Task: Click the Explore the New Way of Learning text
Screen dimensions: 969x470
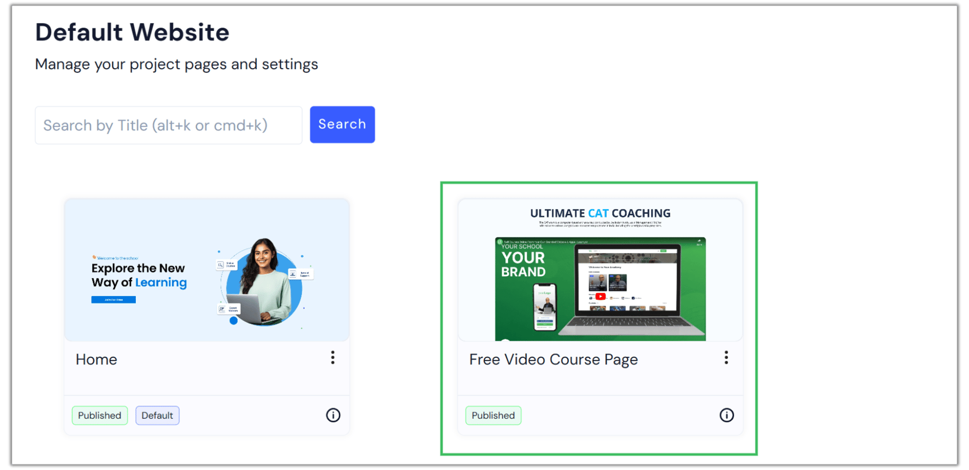Action: (139, 275)
